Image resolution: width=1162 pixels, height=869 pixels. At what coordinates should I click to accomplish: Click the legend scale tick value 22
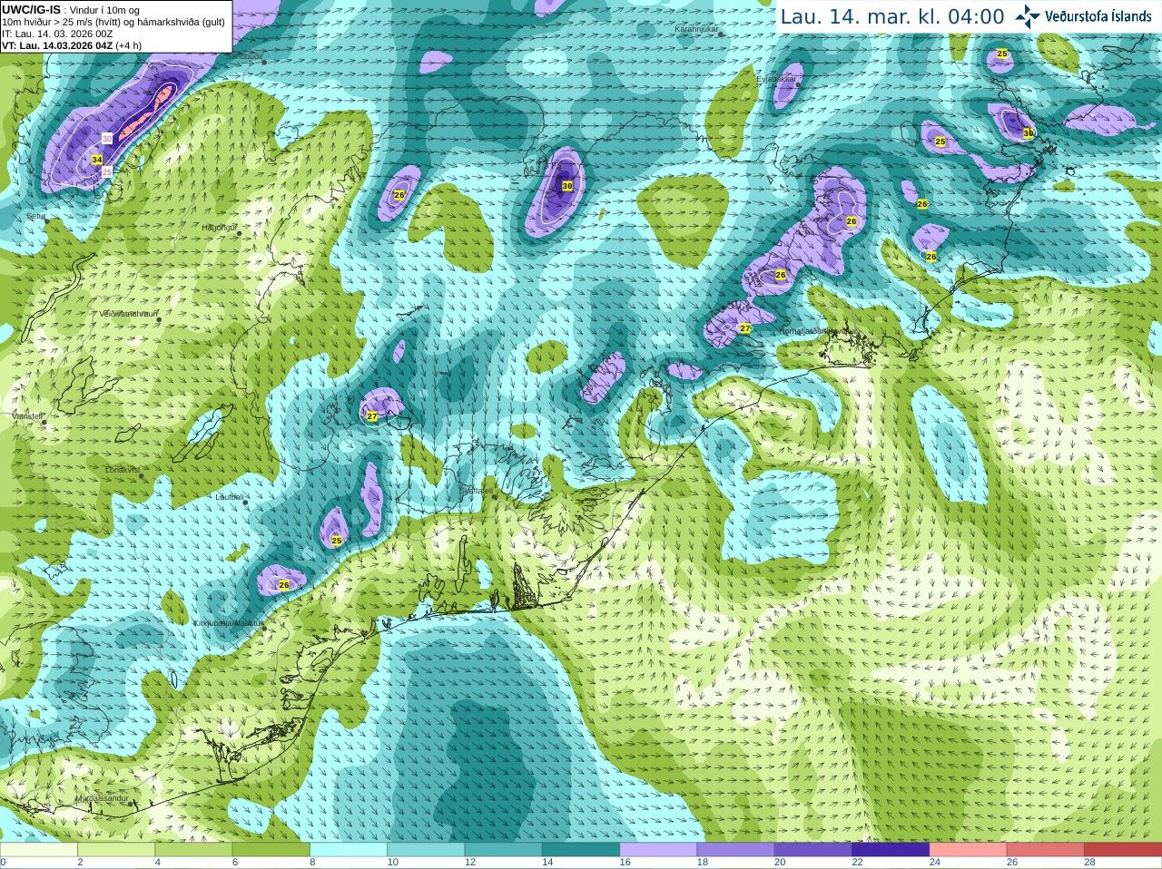(858, 863)
